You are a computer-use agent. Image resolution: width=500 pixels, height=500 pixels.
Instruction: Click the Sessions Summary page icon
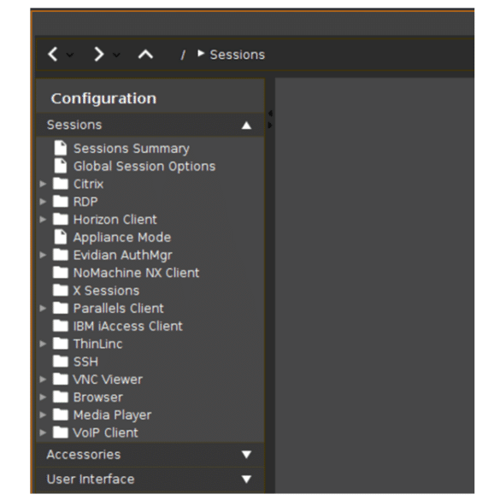(61, 148)
